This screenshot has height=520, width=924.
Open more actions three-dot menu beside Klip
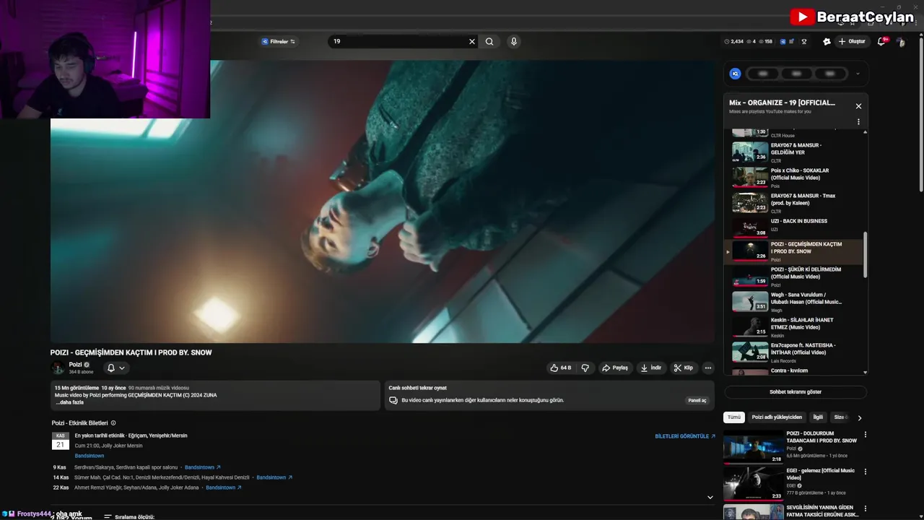click(708, 368)
